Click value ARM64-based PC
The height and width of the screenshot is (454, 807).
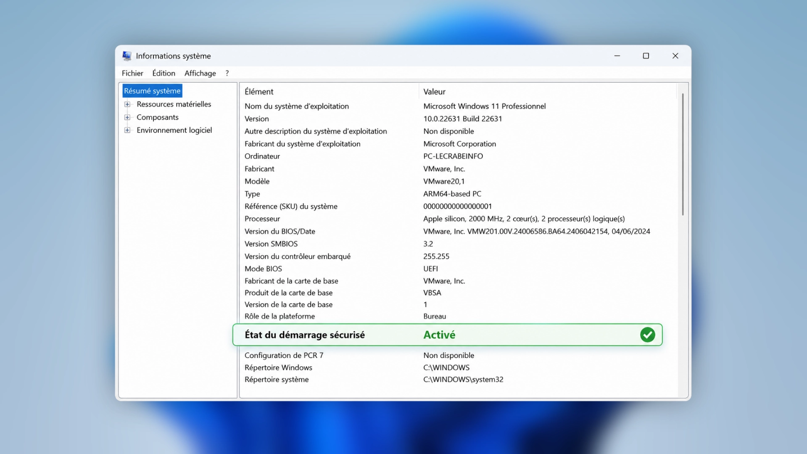[452, 194]
